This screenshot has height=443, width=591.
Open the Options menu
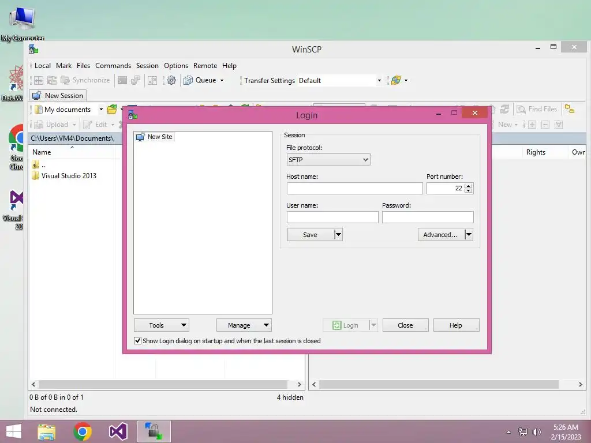pyautogui.click(x=176, y=66)
